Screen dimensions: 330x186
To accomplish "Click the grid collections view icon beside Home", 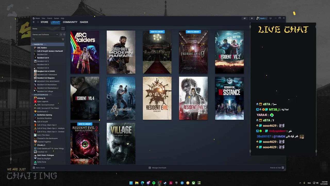I will (x=63, y=28).
